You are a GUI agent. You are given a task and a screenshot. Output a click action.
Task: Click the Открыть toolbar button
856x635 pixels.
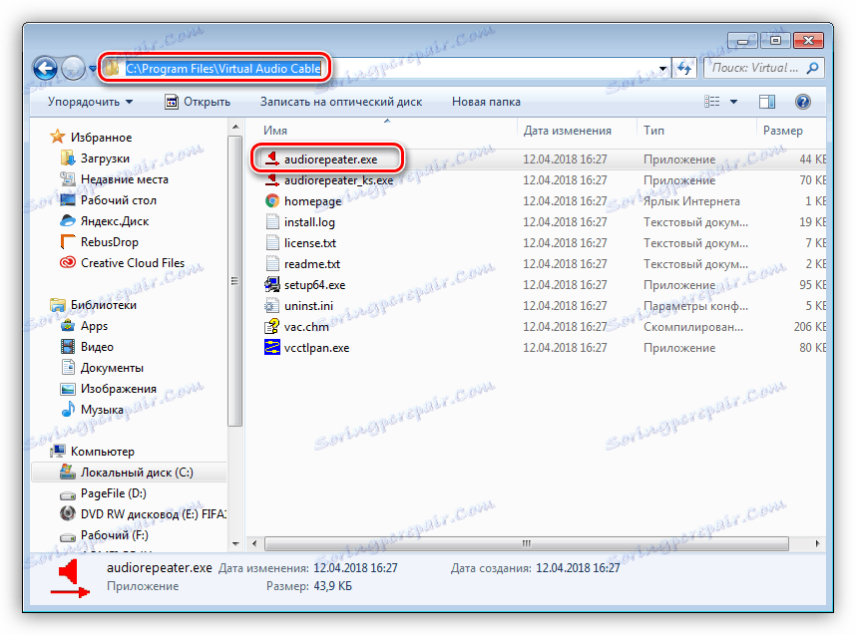click(x=198, y=102)
